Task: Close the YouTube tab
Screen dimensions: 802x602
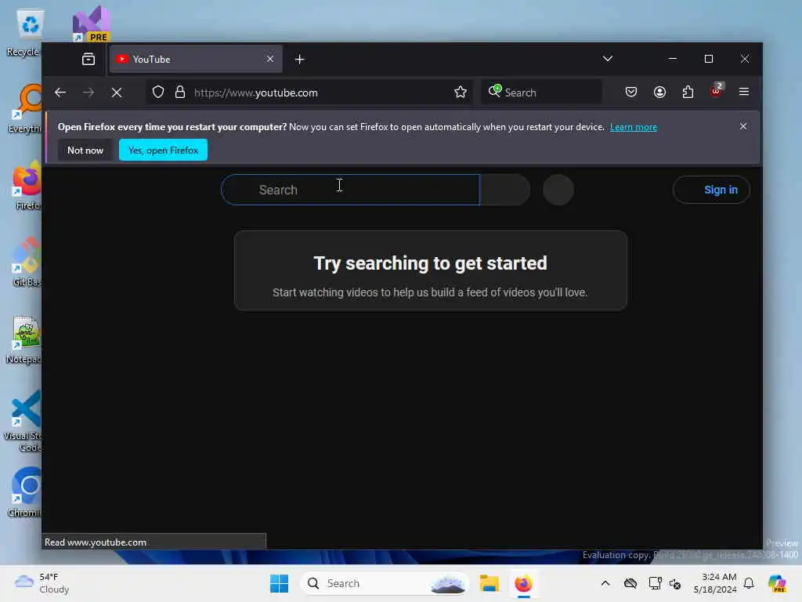Action: [x=270, y=59]
